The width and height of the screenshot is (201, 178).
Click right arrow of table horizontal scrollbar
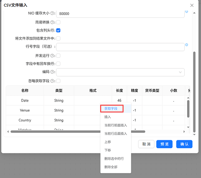pos(184,132)
